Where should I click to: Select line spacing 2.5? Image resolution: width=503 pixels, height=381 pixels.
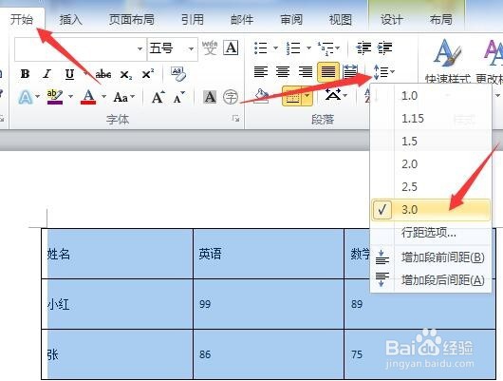click(x=431, y=187)
